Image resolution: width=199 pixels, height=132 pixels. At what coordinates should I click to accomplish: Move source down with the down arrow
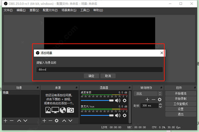70,121
